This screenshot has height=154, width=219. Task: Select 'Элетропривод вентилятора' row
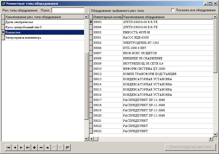point(44,37)
